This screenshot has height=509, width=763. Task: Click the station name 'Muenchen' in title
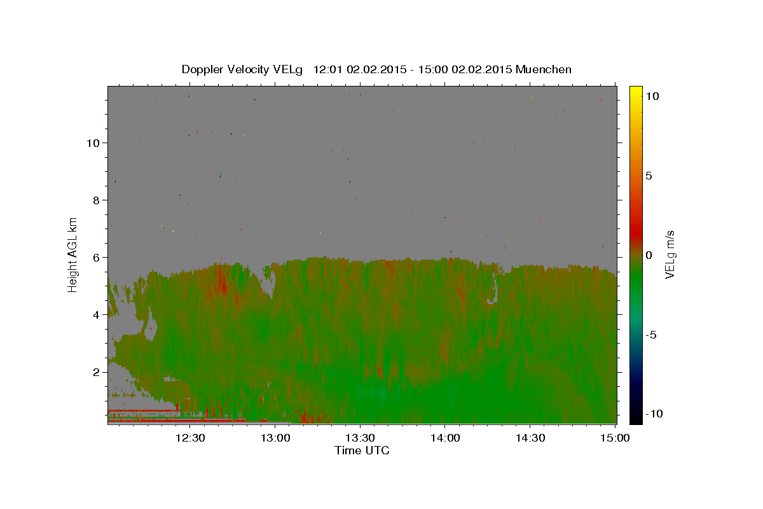tap(544, 69)
